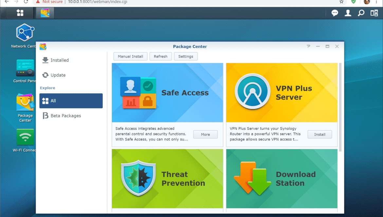Click Threat Prevention shield icon
The width and height of the screenshot is (383, 217).
[138, 178]
